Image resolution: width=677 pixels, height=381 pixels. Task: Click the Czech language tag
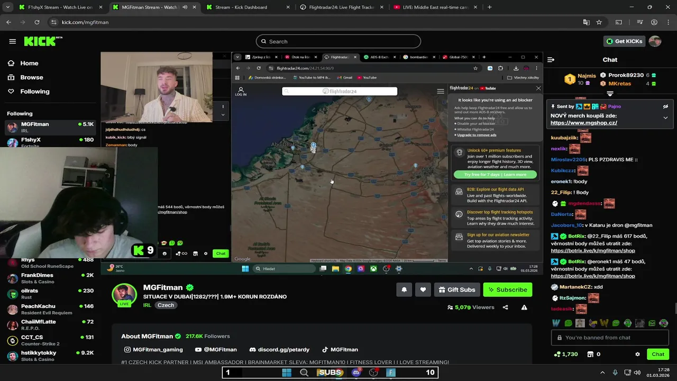click(x=166, y=305)
